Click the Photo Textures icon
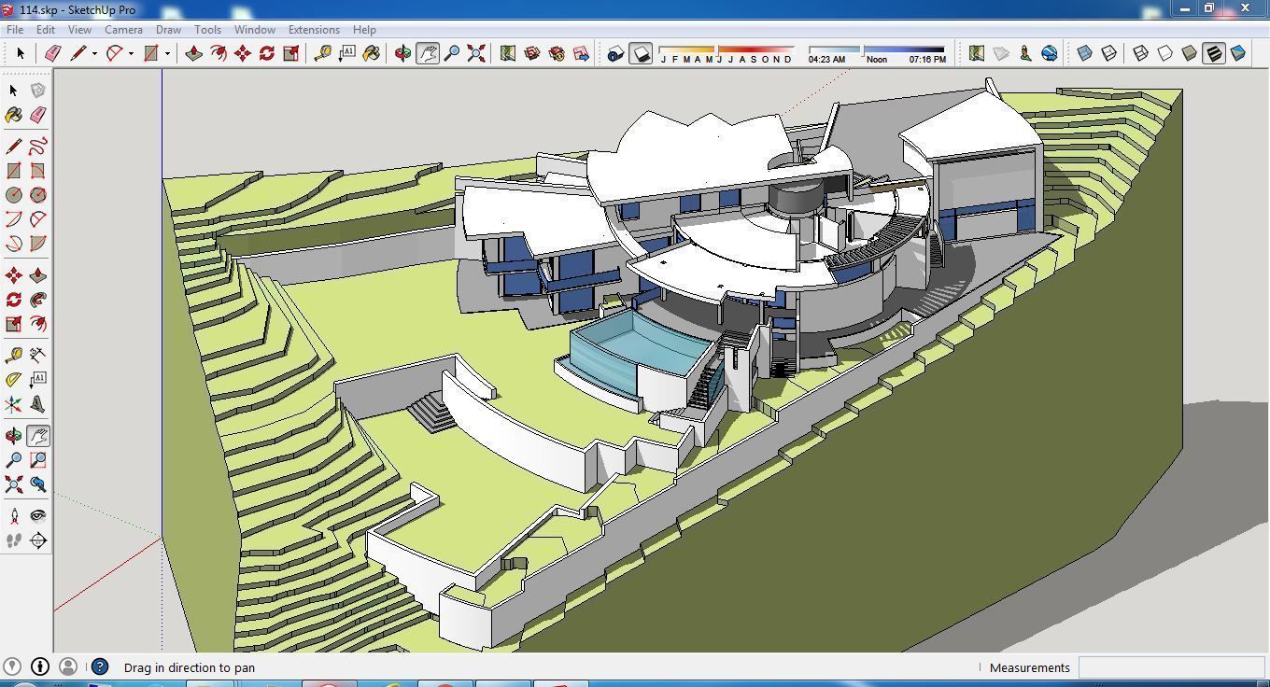 [1025, 53]
